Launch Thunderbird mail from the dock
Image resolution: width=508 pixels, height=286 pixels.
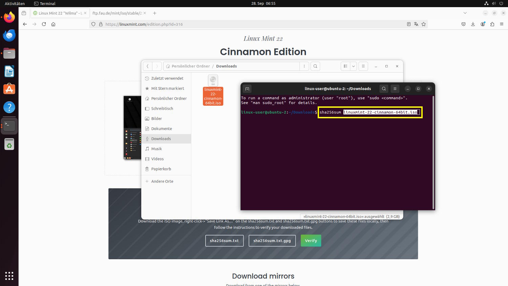(9, 35)
